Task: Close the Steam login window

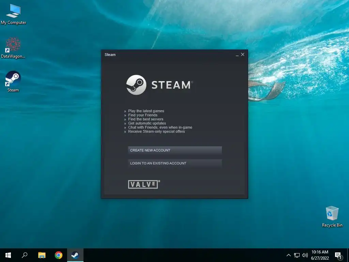Action: 243,54
